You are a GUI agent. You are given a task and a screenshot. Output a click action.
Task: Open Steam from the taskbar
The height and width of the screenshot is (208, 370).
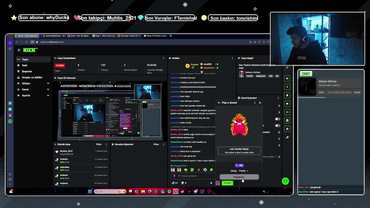pyautogui.click(x=182, y=192)
